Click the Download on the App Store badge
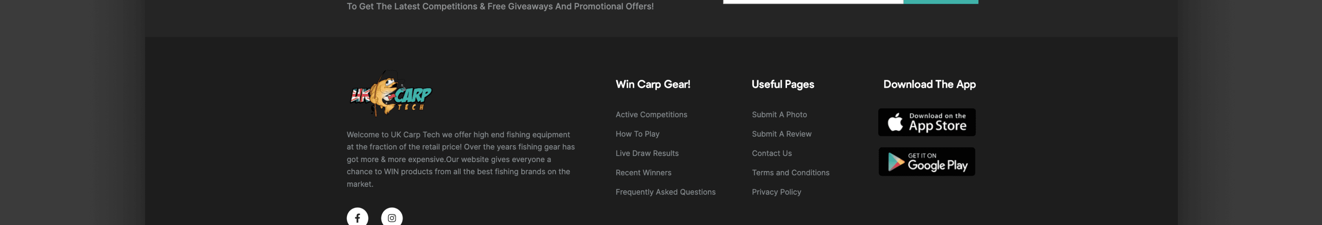Screen dimensions: 1322x225 (x=926, y=122)
